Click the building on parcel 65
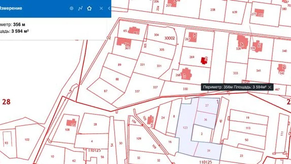291x164 pixels. coord(134,31)
